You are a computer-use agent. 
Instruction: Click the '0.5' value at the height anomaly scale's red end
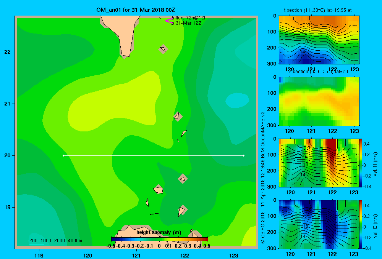click(207, 246)
